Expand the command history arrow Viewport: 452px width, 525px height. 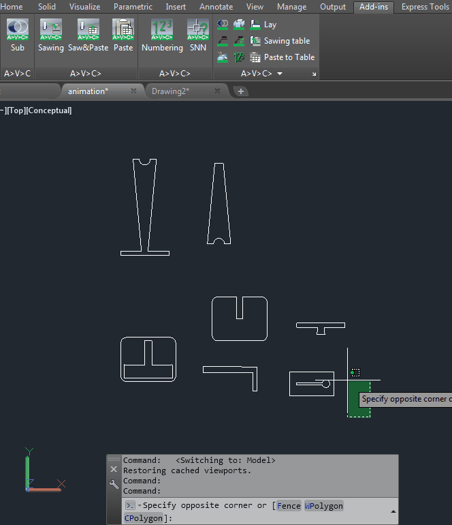pos(393,511)
